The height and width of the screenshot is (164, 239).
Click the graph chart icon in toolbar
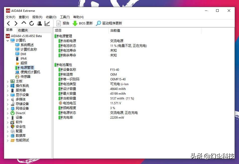tap(47, 23)
